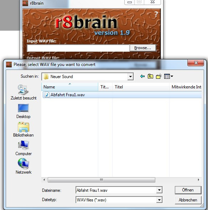This screenshot has height=210, width=208.
Task: Click the Öffnen button
Action: tap(188, 190)
